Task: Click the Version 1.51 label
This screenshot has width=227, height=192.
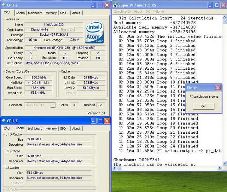Action: (x=96, y=113)
